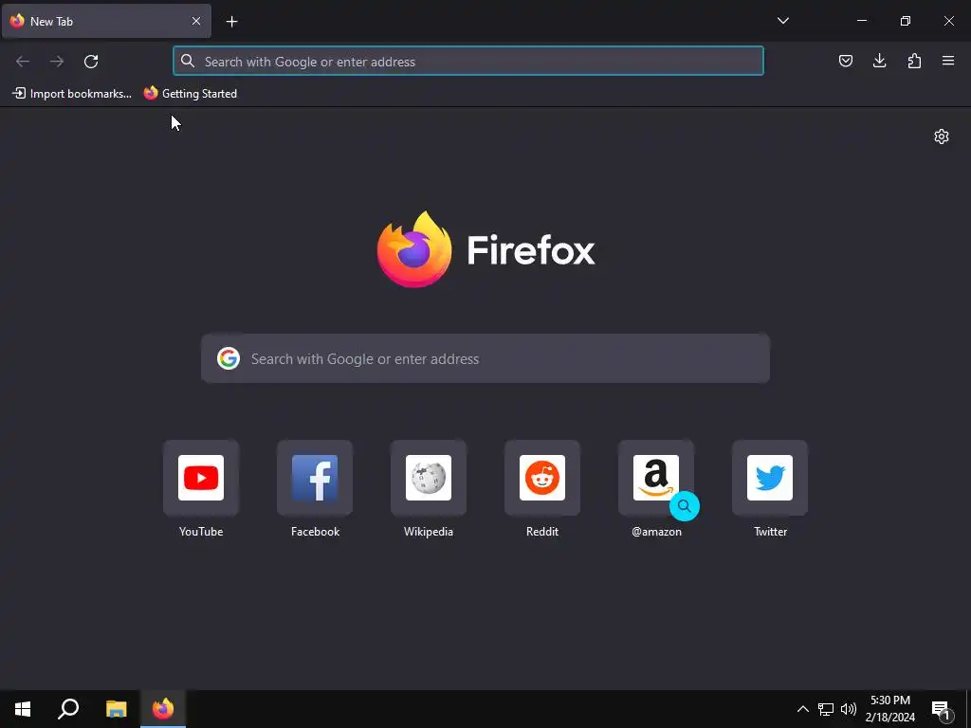Viewport: 971px width, 728px height.
Task: Open the YouTube shortcut tile
Action: (x=201, y=478)
